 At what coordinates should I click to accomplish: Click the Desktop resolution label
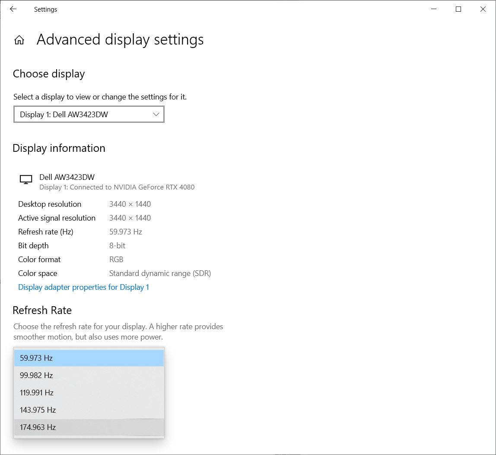point(50,204)
